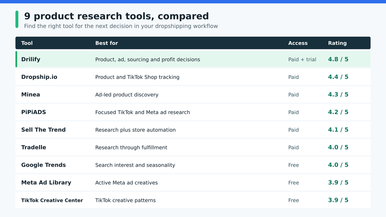Click the "Rating" column header
This screenshot has height=217, width=386.
337,43
